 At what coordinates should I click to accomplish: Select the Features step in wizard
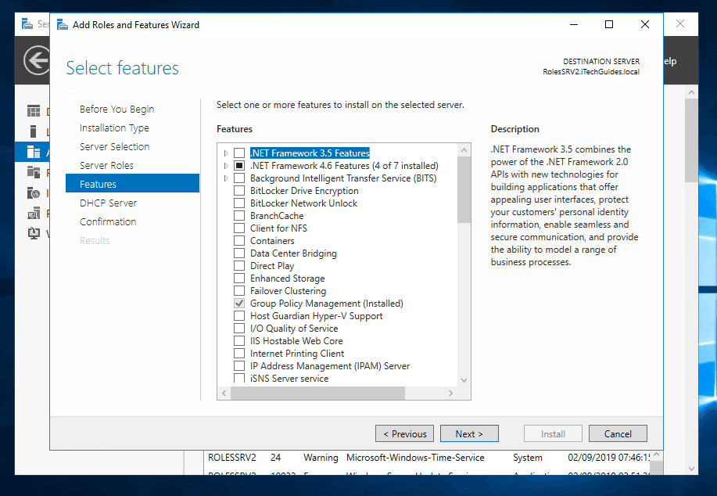132,184
